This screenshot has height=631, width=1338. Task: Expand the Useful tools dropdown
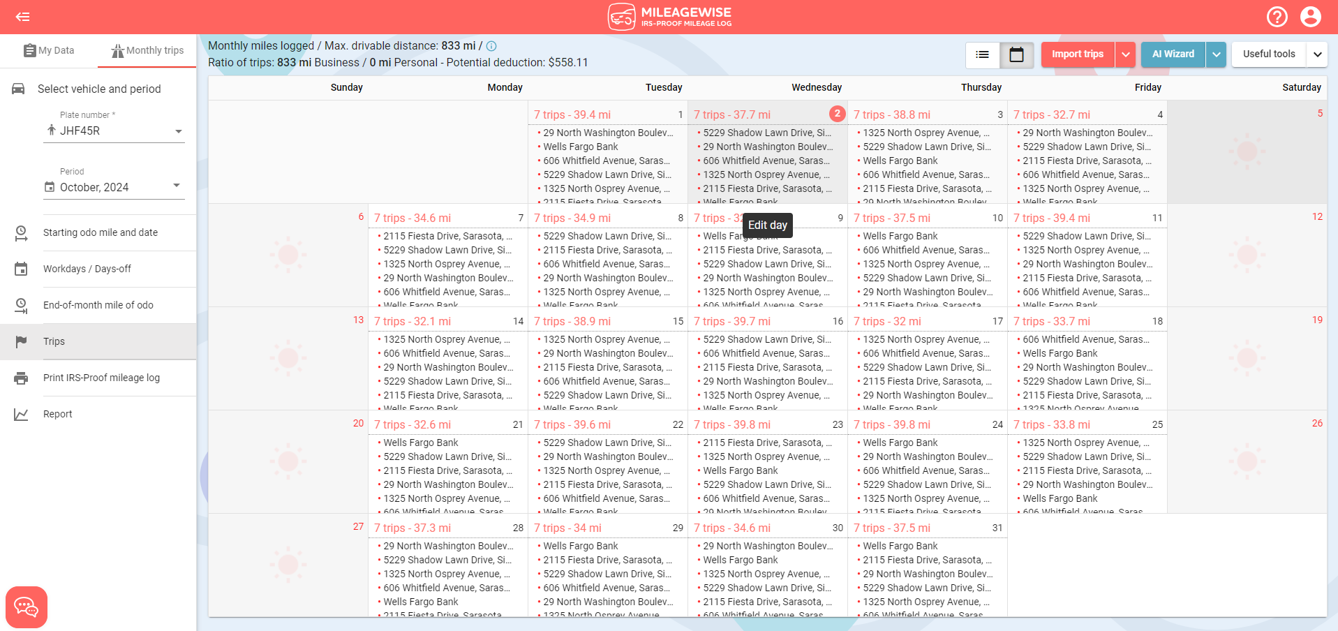point(1318,54)
